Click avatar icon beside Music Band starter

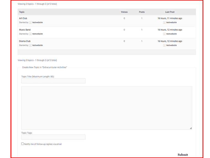[x=30, y=34]
